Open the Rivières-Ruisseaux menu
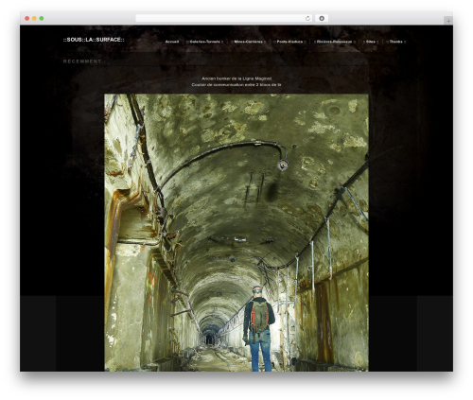Image resolution: width=473 pixels, height=400 pixels. point(335,42)
